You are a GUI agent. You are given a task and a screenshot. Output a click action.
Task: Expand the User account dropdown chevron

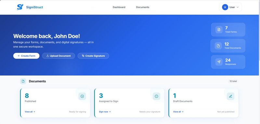pos(238,7)
